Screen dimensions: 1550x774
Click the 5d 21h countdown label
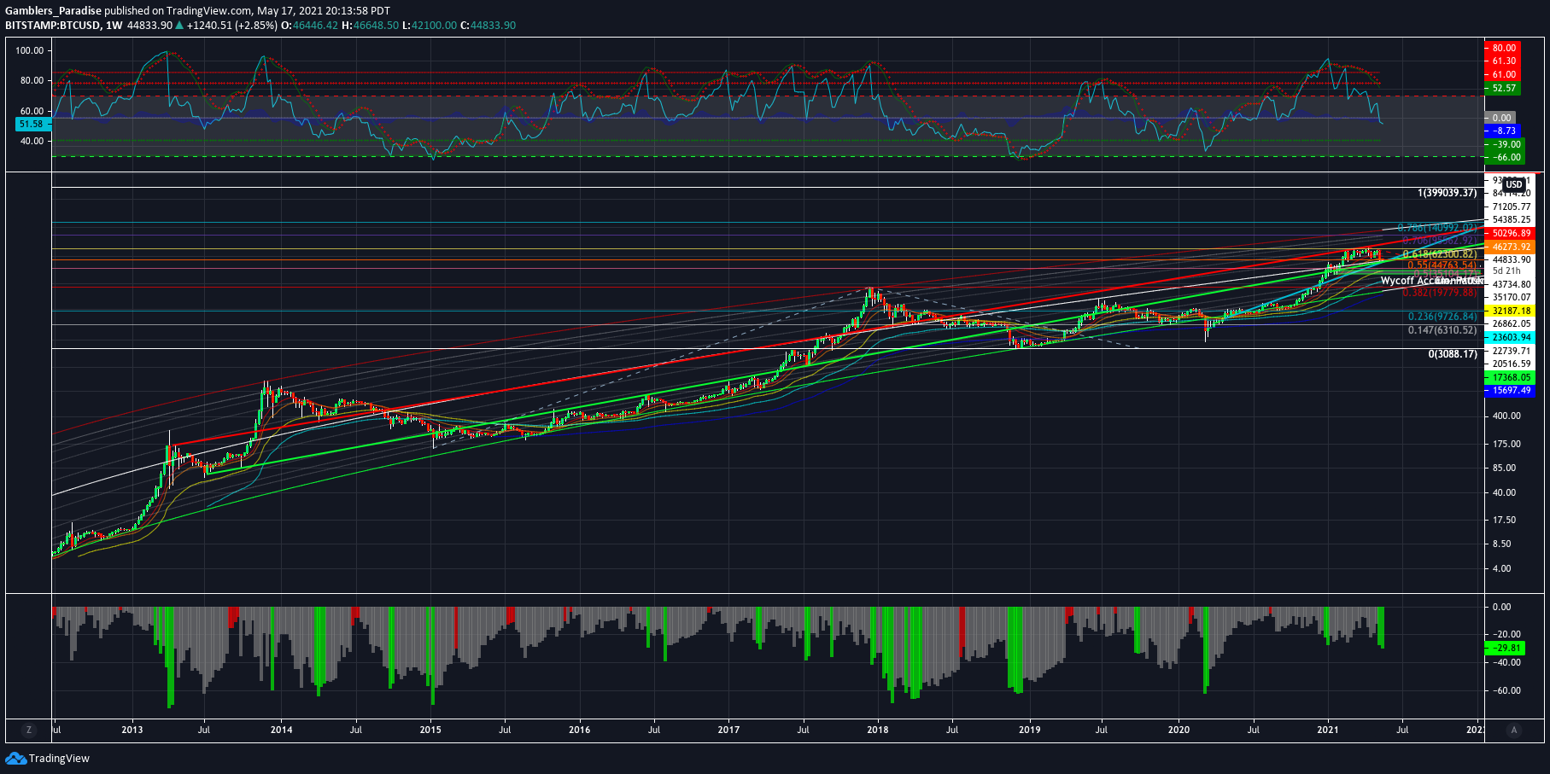(1506, 271)
